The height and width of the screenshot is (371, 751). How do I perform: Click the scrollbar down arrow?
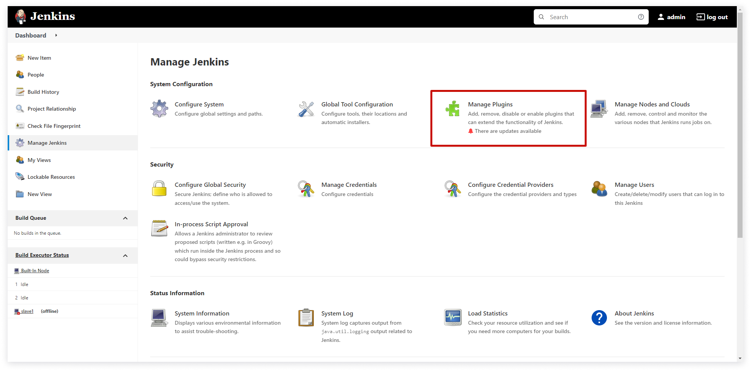740,359
